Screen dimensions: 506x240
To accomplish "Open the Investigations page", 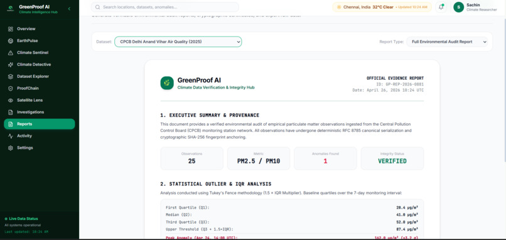I will click(40, 112).
